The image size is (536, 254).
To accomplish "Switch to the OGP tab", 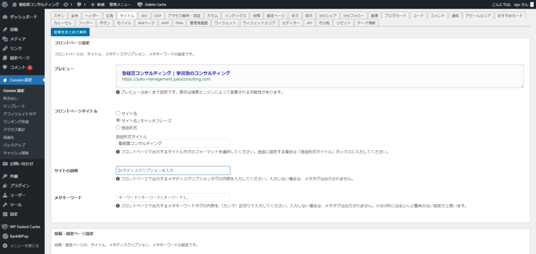I will 157,15.
